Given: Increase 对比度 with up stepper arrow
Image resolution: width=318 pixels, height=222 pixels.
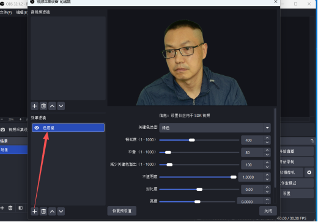Looking at the screenshot, I should pos(267,187).
